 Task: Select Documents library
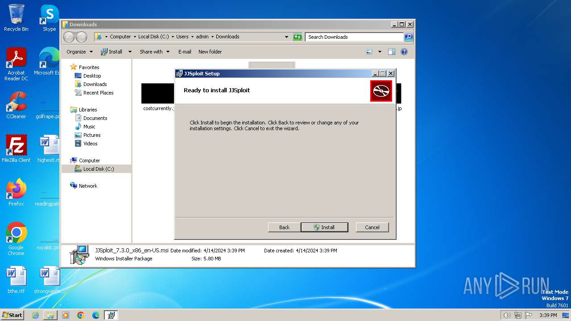tap(95, 118)
